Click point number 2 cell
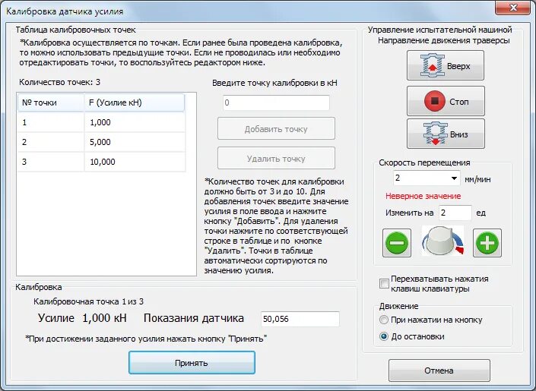 (51, 142)
